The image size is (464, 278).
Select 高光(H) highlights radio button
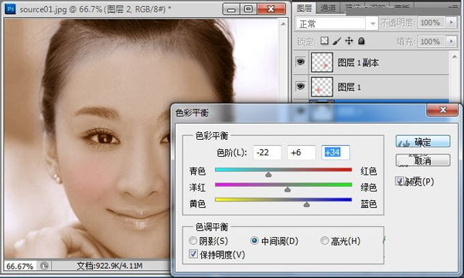coord(325,241)
